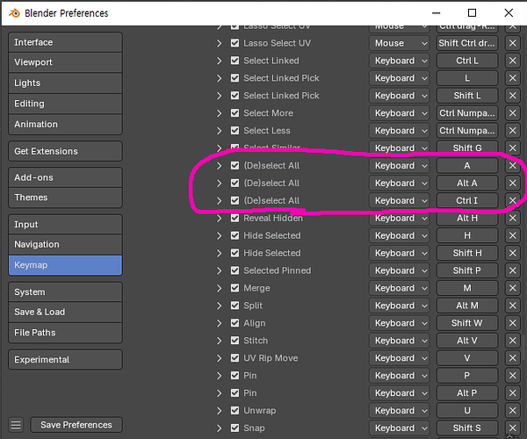The width and height of the screenshot is (527, 439).
Task: Remove the Merge keymap entry
Action: 512,288
